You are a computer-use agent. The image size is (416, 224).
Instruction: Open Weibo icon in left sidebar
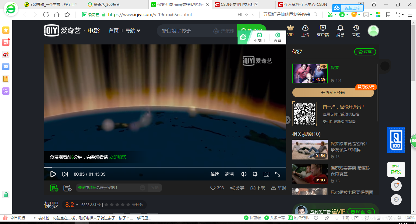coord(6,54)
